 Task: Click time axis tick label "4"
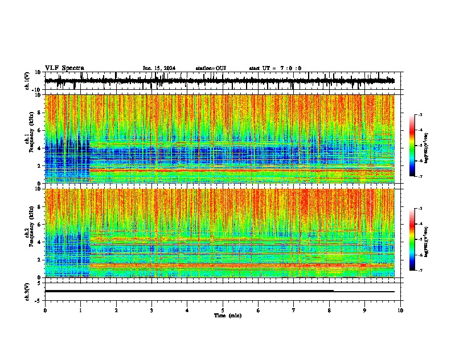point(187,310)
